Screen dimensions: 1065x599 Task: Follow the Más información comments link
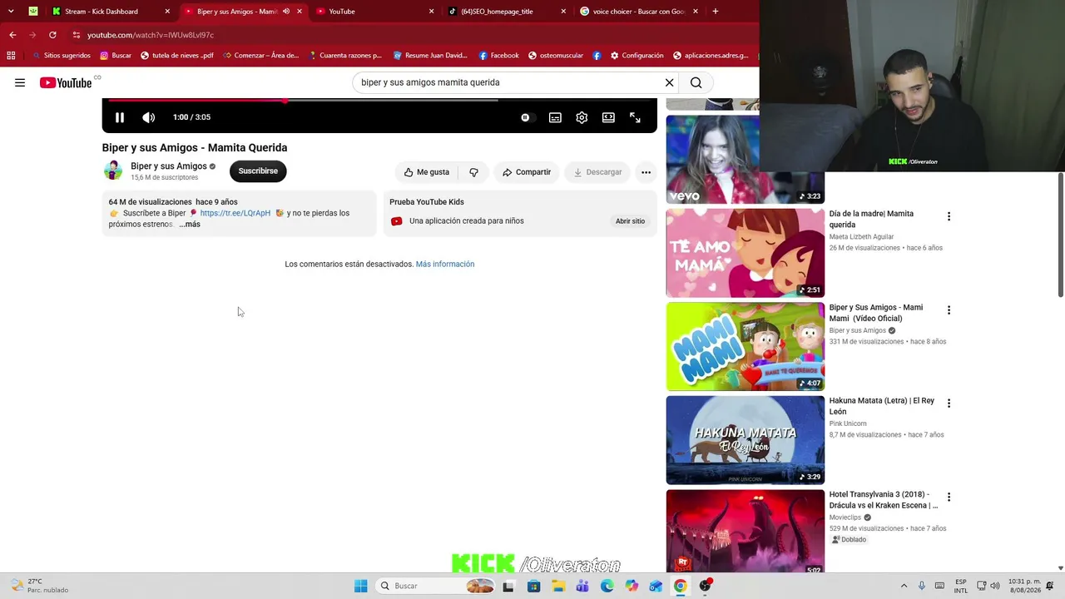(445, 264)
